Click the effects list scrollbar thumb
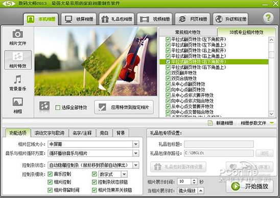280x198 pixels. tap(271, 54)
